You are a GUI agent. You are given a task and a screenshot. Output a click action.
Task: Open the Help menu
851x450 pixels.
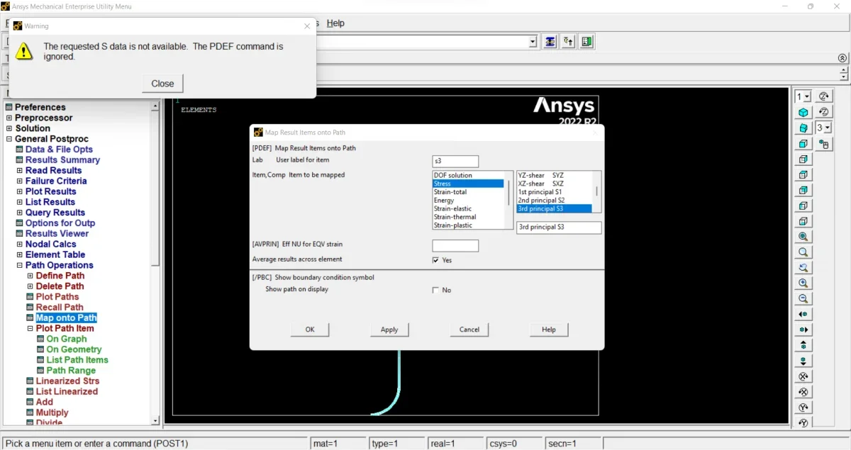click(x=335, y=23)
